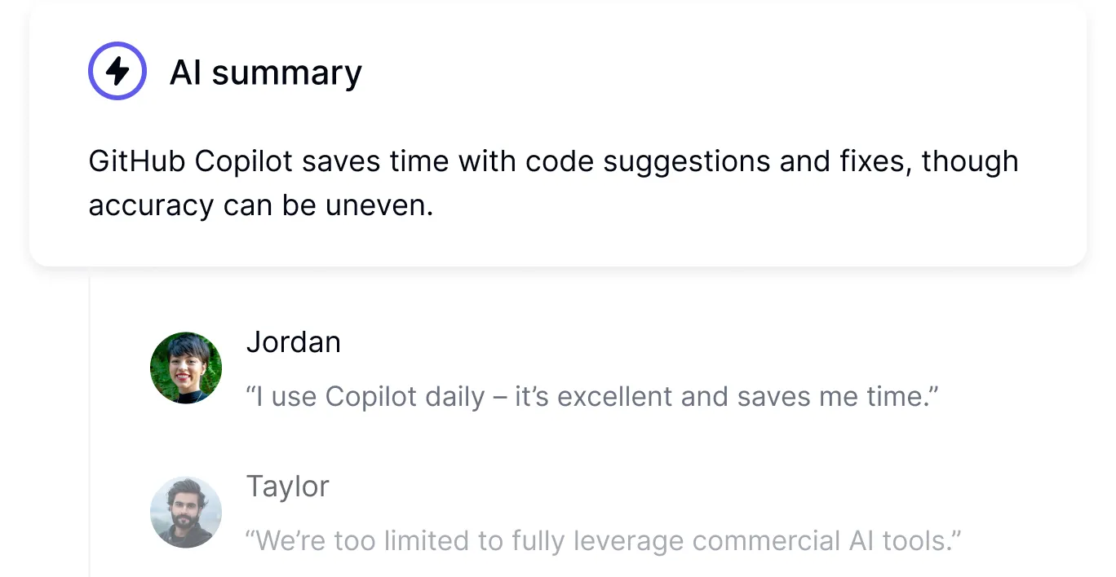Click the summary line starting with GitHub Copilot
Image resolution: width=1116 pixels, height=577 pixels.
[554, 162]
